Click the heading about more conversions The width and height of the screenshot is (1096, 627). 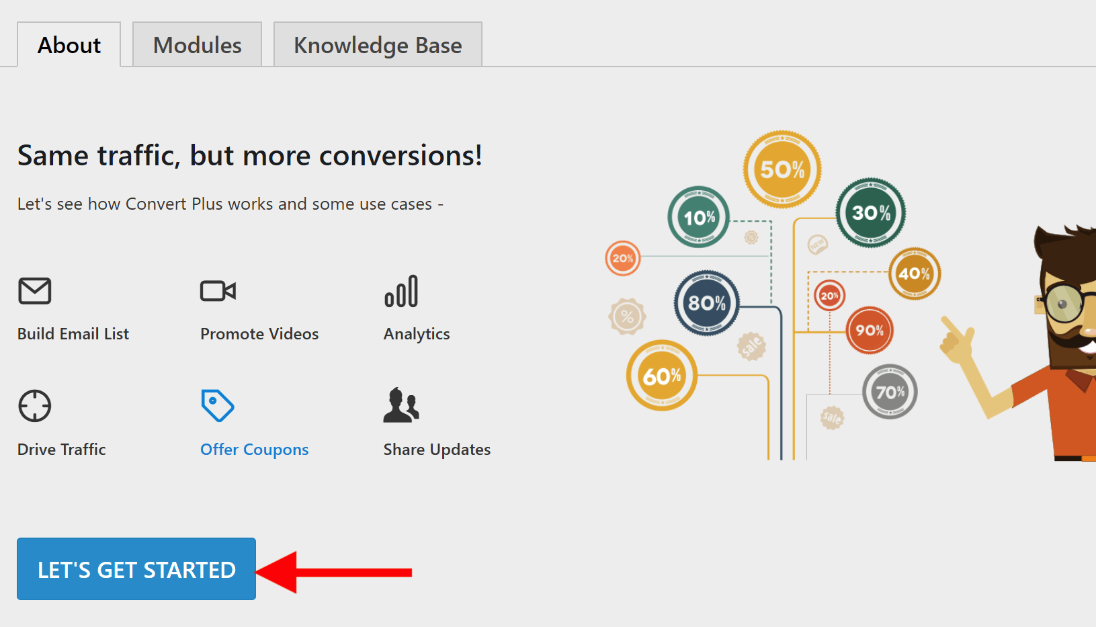point(249,155)
